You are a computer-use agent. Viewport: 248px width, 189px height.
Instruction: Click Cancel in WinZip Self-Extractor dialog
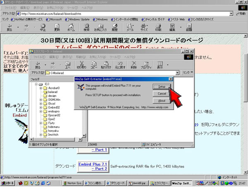tap(162, 94)
